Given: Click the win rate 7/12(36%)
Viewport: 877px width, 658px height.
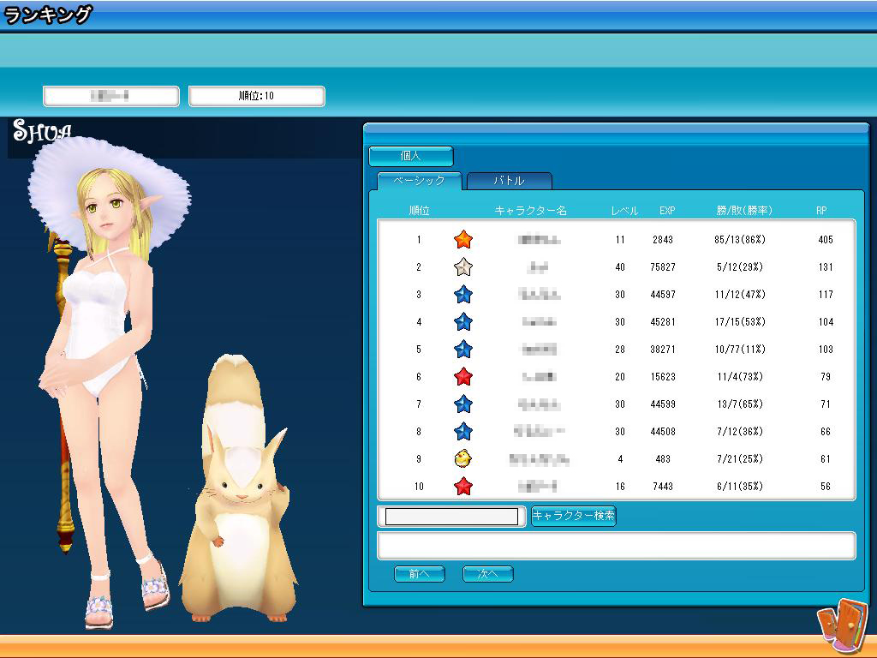Looking at the screenshot, I should pyautogui.click(x=740, y=432).
